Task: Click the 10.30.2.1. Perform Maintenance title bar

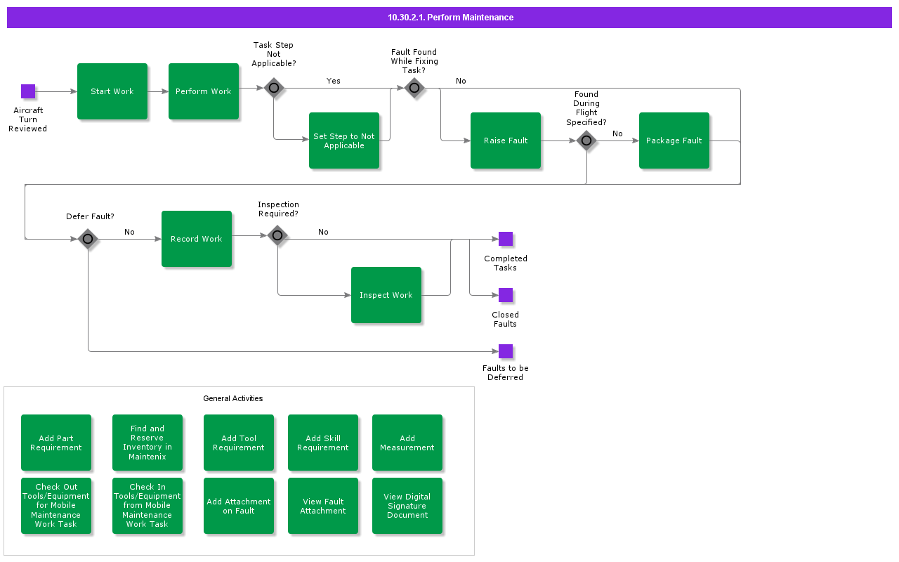Action: [x=449, y=18]
